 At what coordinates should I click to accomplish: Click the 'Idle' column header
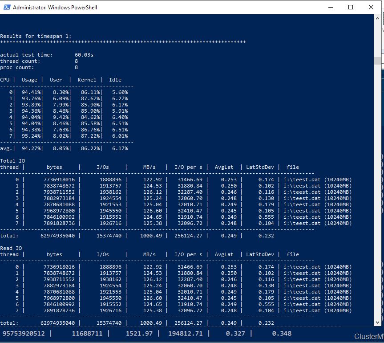click(x=115, y=80)
